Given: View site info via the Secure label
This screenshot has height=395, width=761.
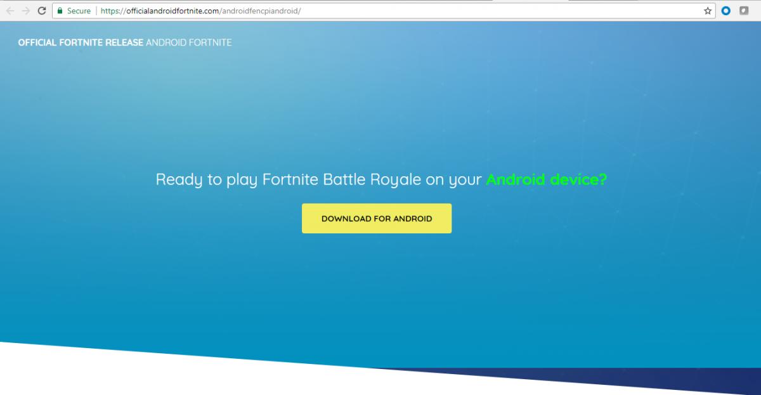Looking at the screenshot, I should coord(79,11).
